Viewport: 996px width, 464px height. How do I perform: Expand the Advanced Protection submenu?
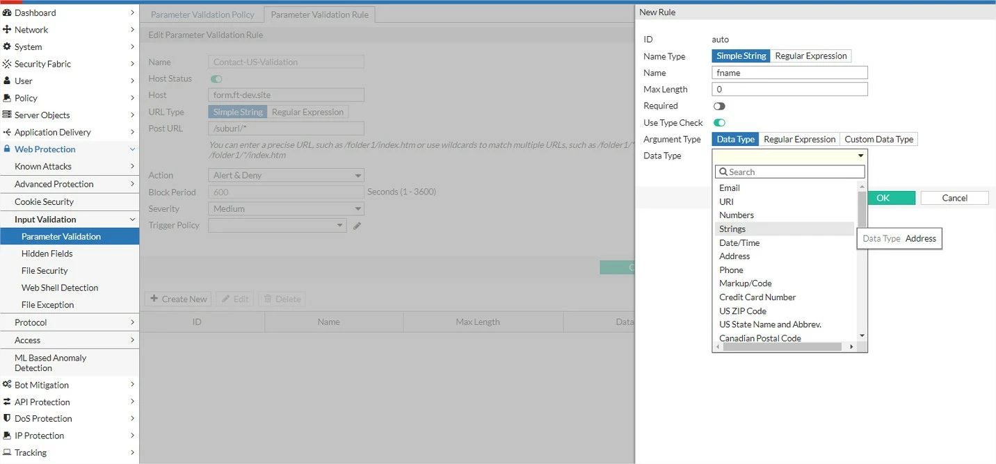[70, 184]
